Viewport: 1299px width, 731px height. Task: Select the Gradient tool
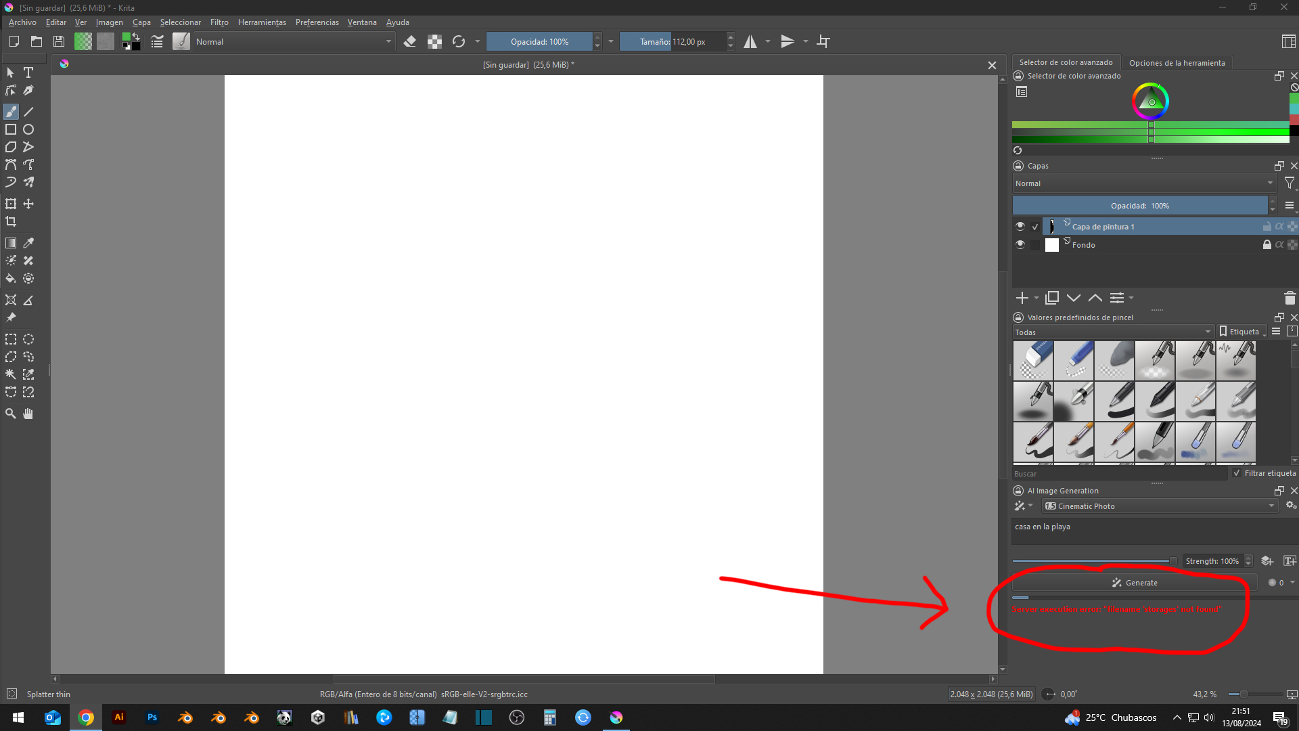click(11, 243)
